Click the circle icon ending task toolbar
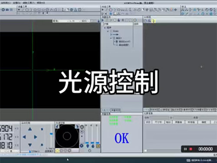Viewport: 217px width, 163px height. pyautogui.click(x=135, y=20)
